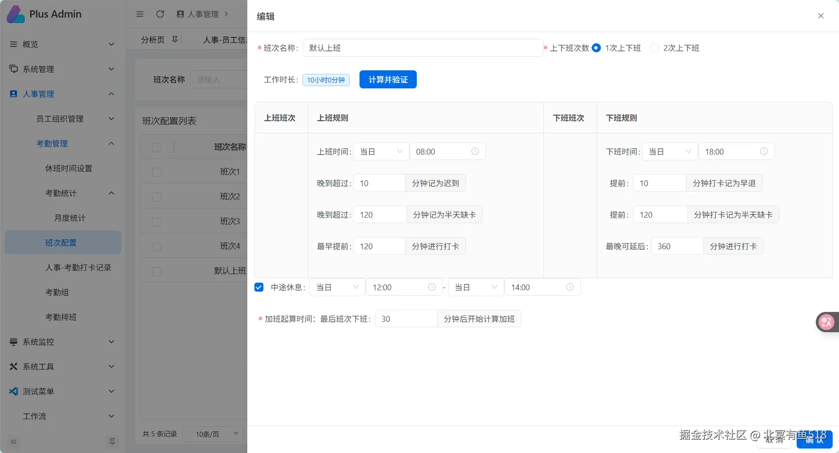Click the clock icon in 下班时间 field

coord(764,151)
